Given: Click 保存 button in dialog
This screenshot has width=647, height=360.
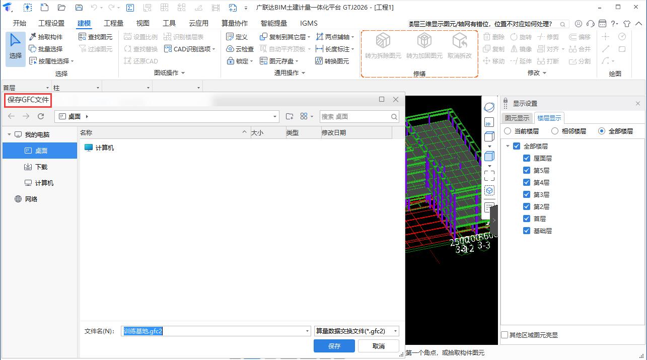Looking at the screenshot, I should (x=334, y=346).
